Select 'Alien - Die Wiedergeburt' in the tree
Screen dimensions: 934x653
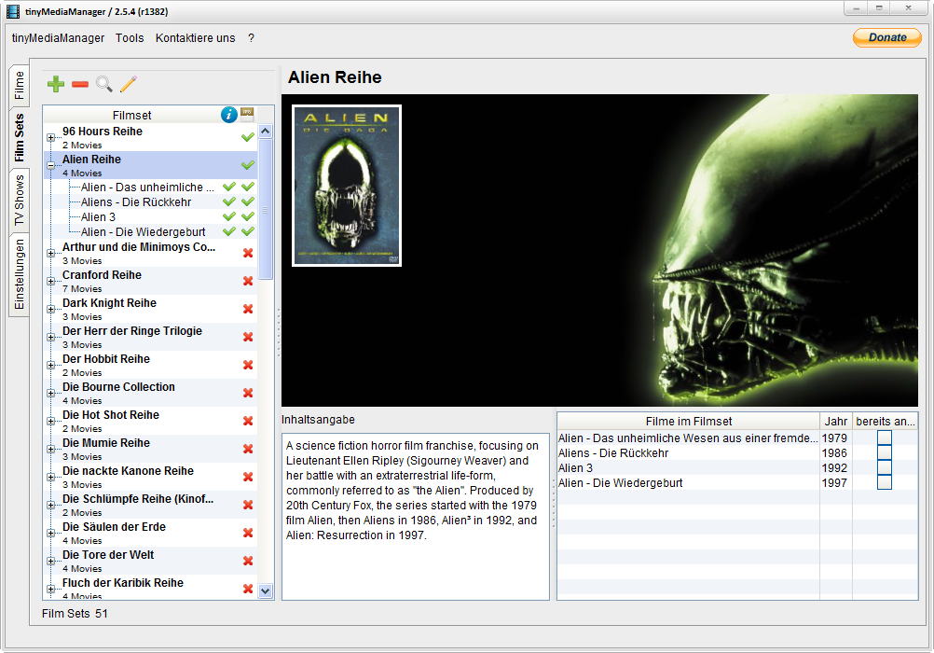tap(143, 232)
